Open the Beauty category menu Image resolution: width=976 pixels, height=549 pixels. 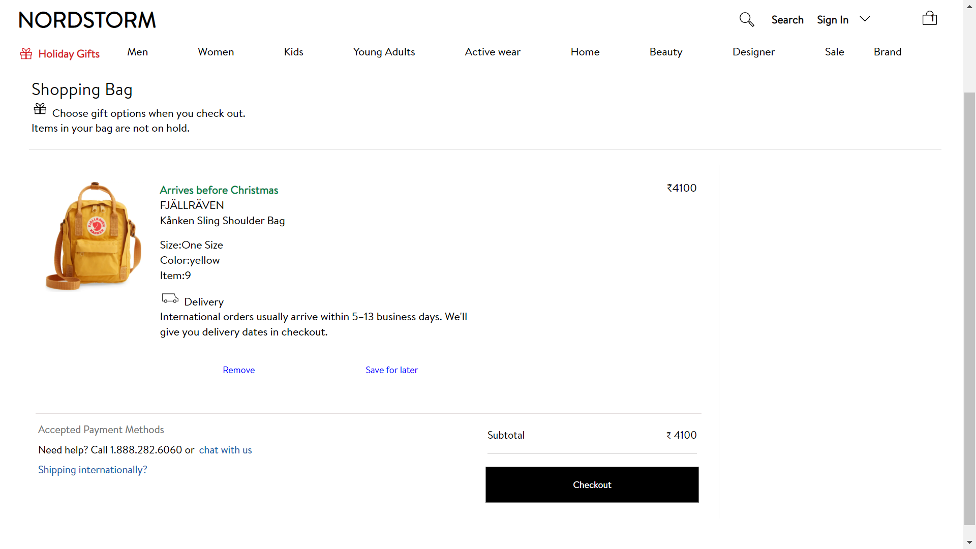(666, 52)
